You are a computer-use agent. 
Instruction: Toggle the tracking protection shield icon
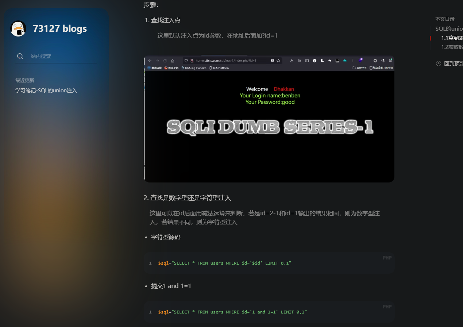186,61
